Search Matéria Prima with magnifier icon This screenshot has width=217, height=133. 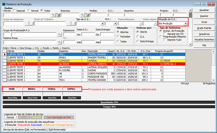pyautogui.click(x=59, y=42)
